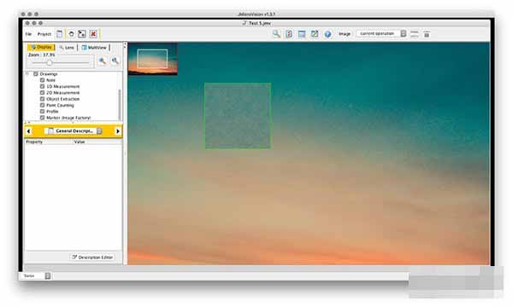Image resolution: width=513 pixels, height=307 pixels.
Task: Click the Property column header
Action: [x=34, y=142]
